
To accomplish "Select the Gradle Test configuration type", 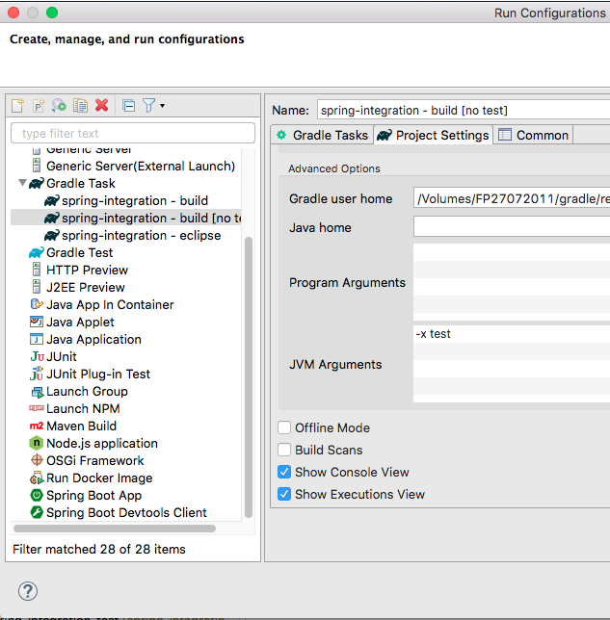I will pos(79,252).
